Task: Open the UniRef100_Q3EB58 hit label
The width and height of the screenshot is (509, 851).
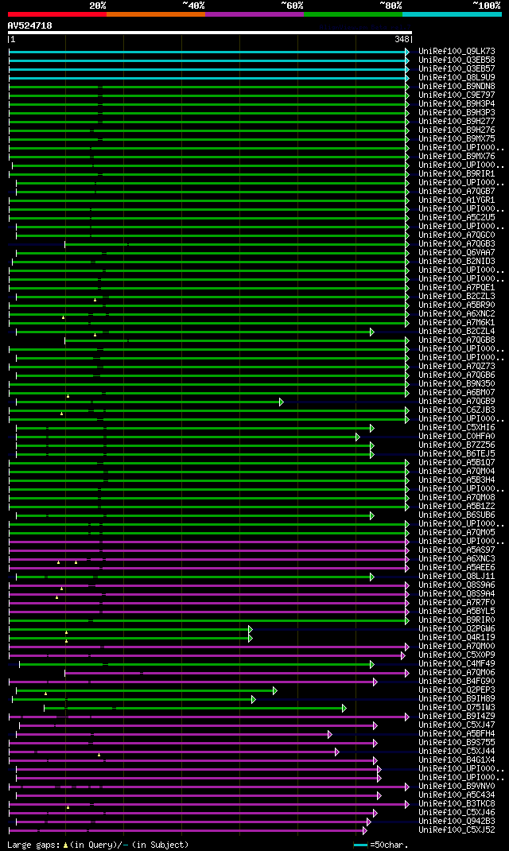Action: [x=457, y=60]
